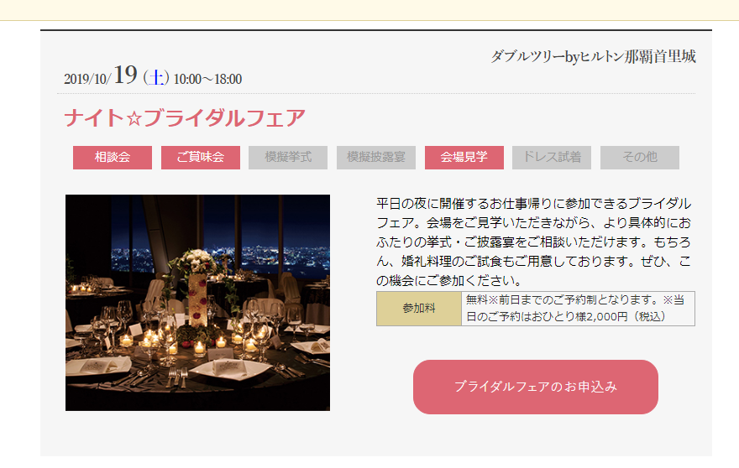Click the 参加料 table header cell
The height and width of the screenshot is (468, 739).
pyautogui.click(x=419, y=309)
